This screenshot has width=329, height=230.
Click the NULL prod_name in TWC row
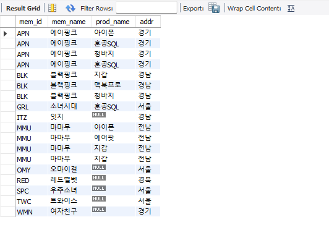(x=99, y=198)
